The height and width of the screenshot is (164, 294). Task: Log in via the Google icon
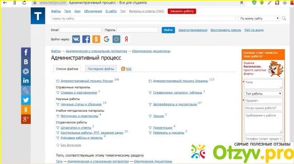click(x=106, y=39)
